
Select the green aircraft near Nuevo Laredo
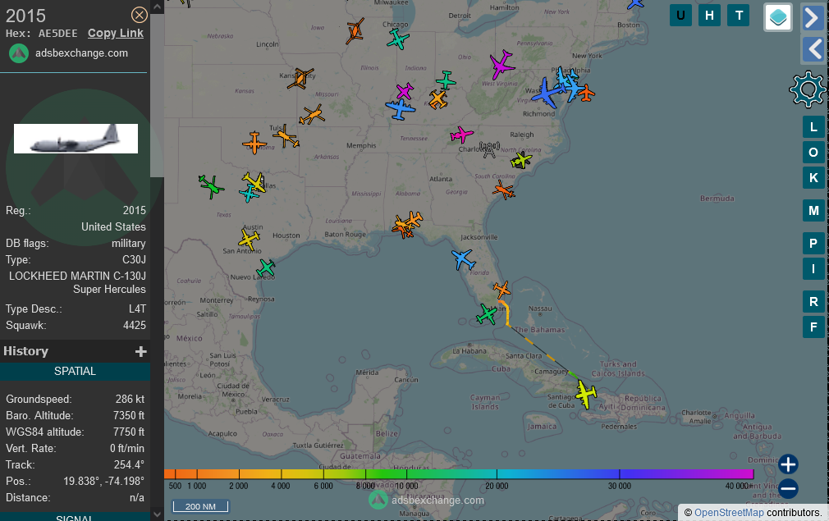(x=265, y=268)
